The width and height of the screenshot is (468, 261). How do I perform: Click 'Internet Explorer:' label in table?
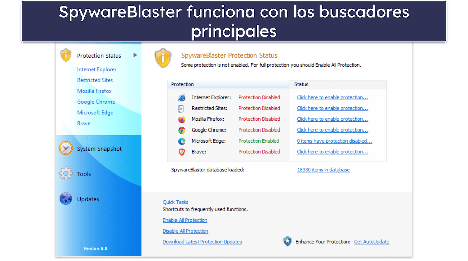click(x=211, y=97)
